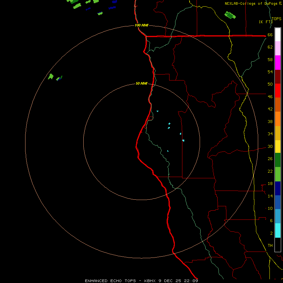
Task: Click the bright red legend band
Action: 278,91
